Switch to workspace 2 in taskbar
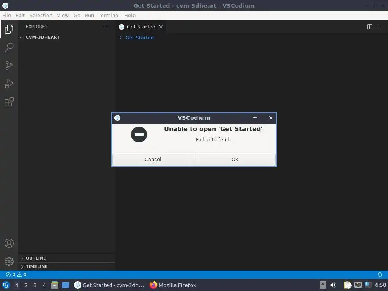This screenshot has height=291, width=388. pyautogui.click(x=26, y=285)
